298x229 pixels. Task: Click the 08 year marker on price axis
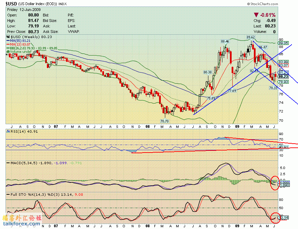(147, 126)
